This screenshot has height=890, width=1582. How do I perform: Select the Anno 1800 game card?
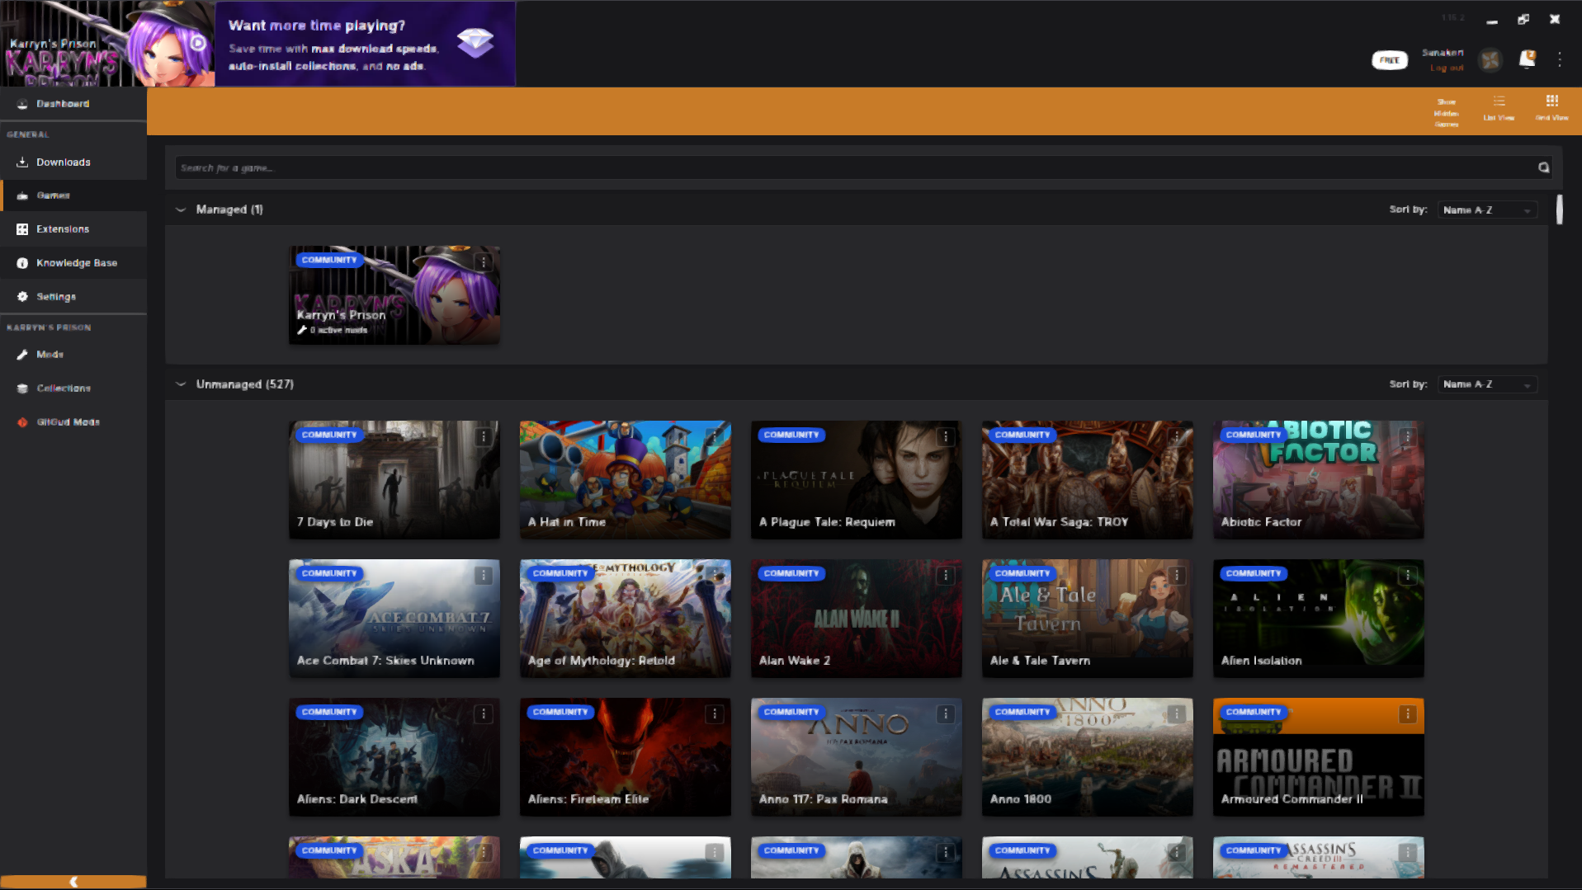(1088, 757)
